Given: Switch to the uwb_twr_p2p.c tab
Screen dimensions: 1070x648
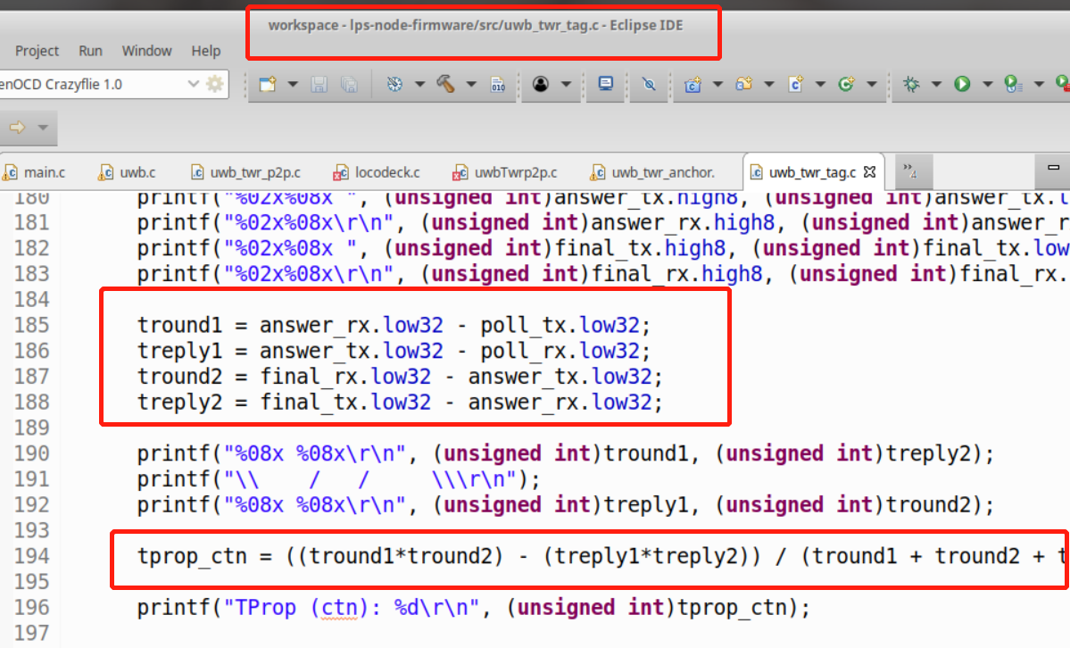Looking at the screenshot, I should pyautogui.click(x=245, y=172).
